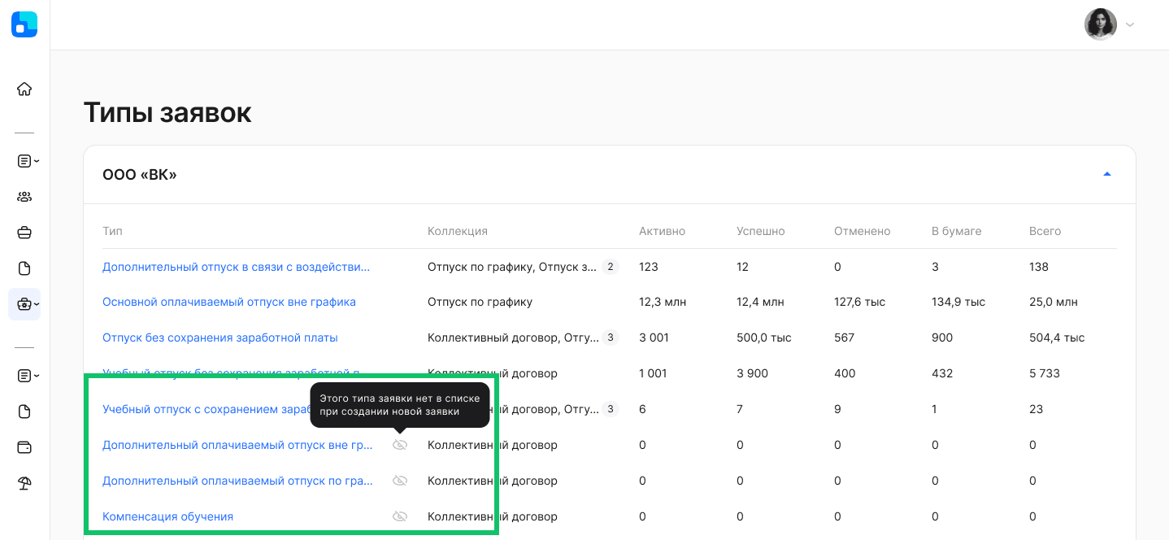Select the 5 733 total cell
The image size is (1169, 540).
1045,373
